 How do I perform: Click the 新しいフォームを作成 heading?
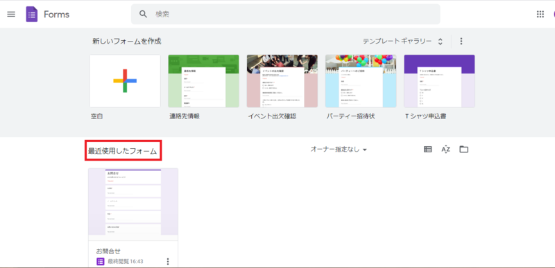pyautogui.click(x=127, y=42)
